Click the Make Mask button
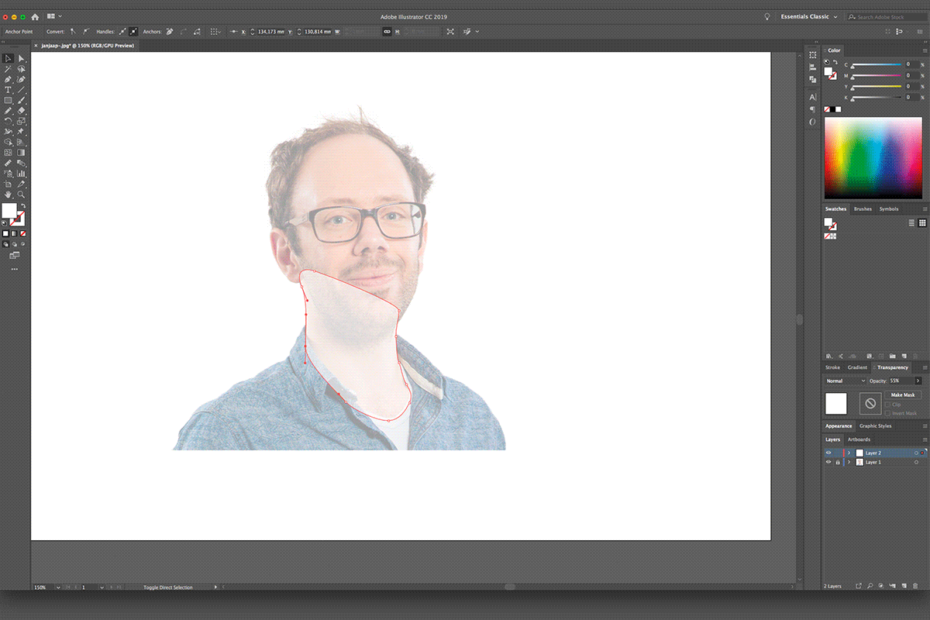 [x=903, y=395]
